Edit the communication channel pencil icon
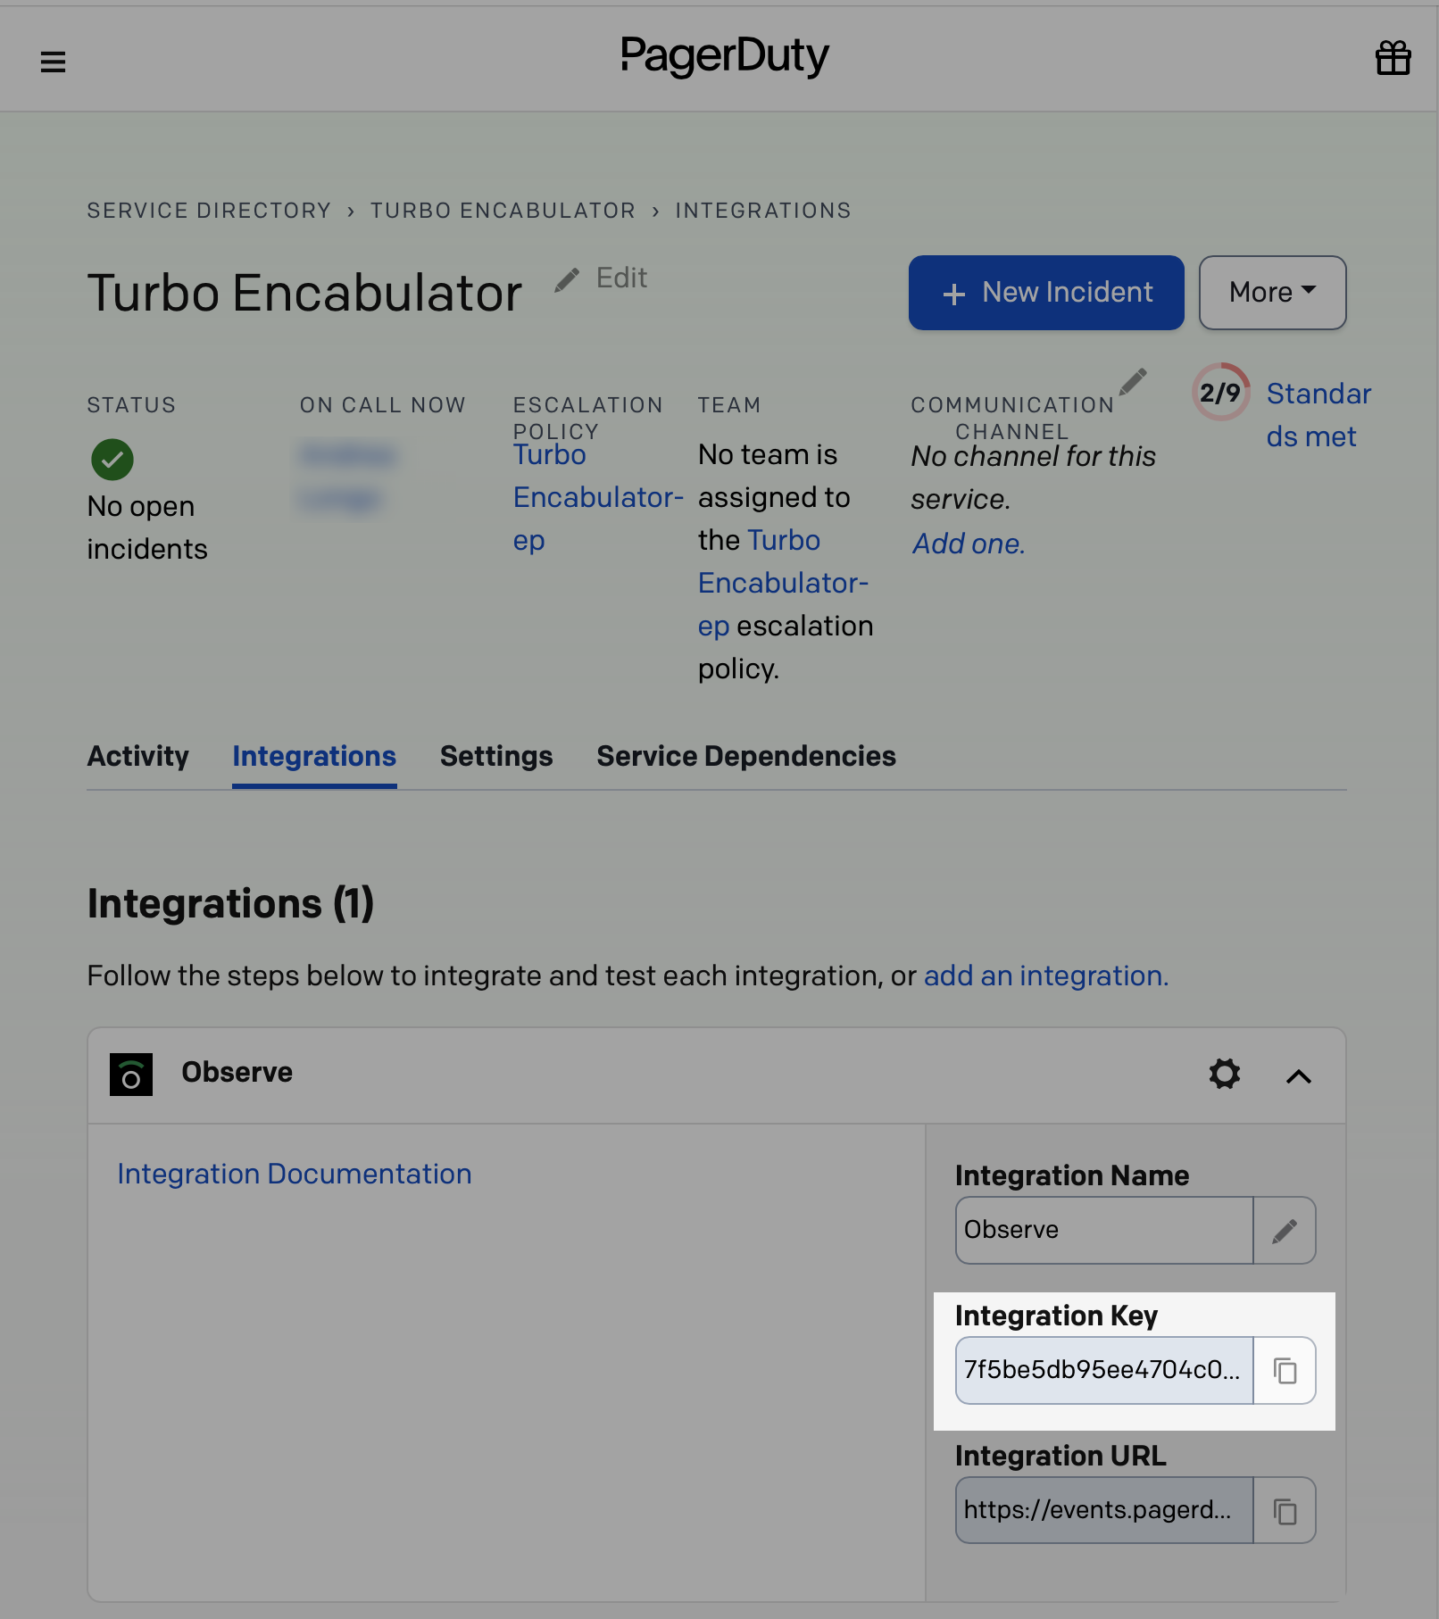This screenshot has height=1619, width=1439. (x=1133, y=382)
